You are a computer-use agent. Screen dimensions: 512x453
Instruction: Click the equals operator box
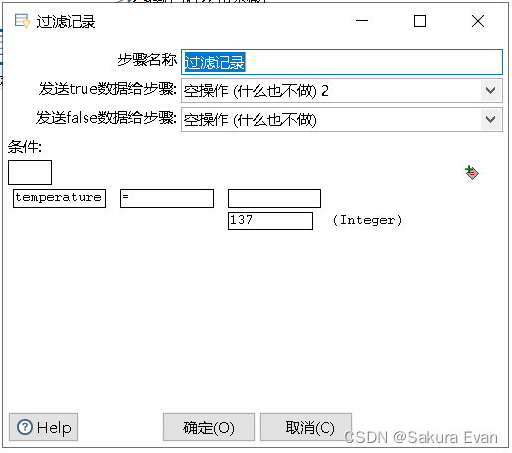click(167, 198)
